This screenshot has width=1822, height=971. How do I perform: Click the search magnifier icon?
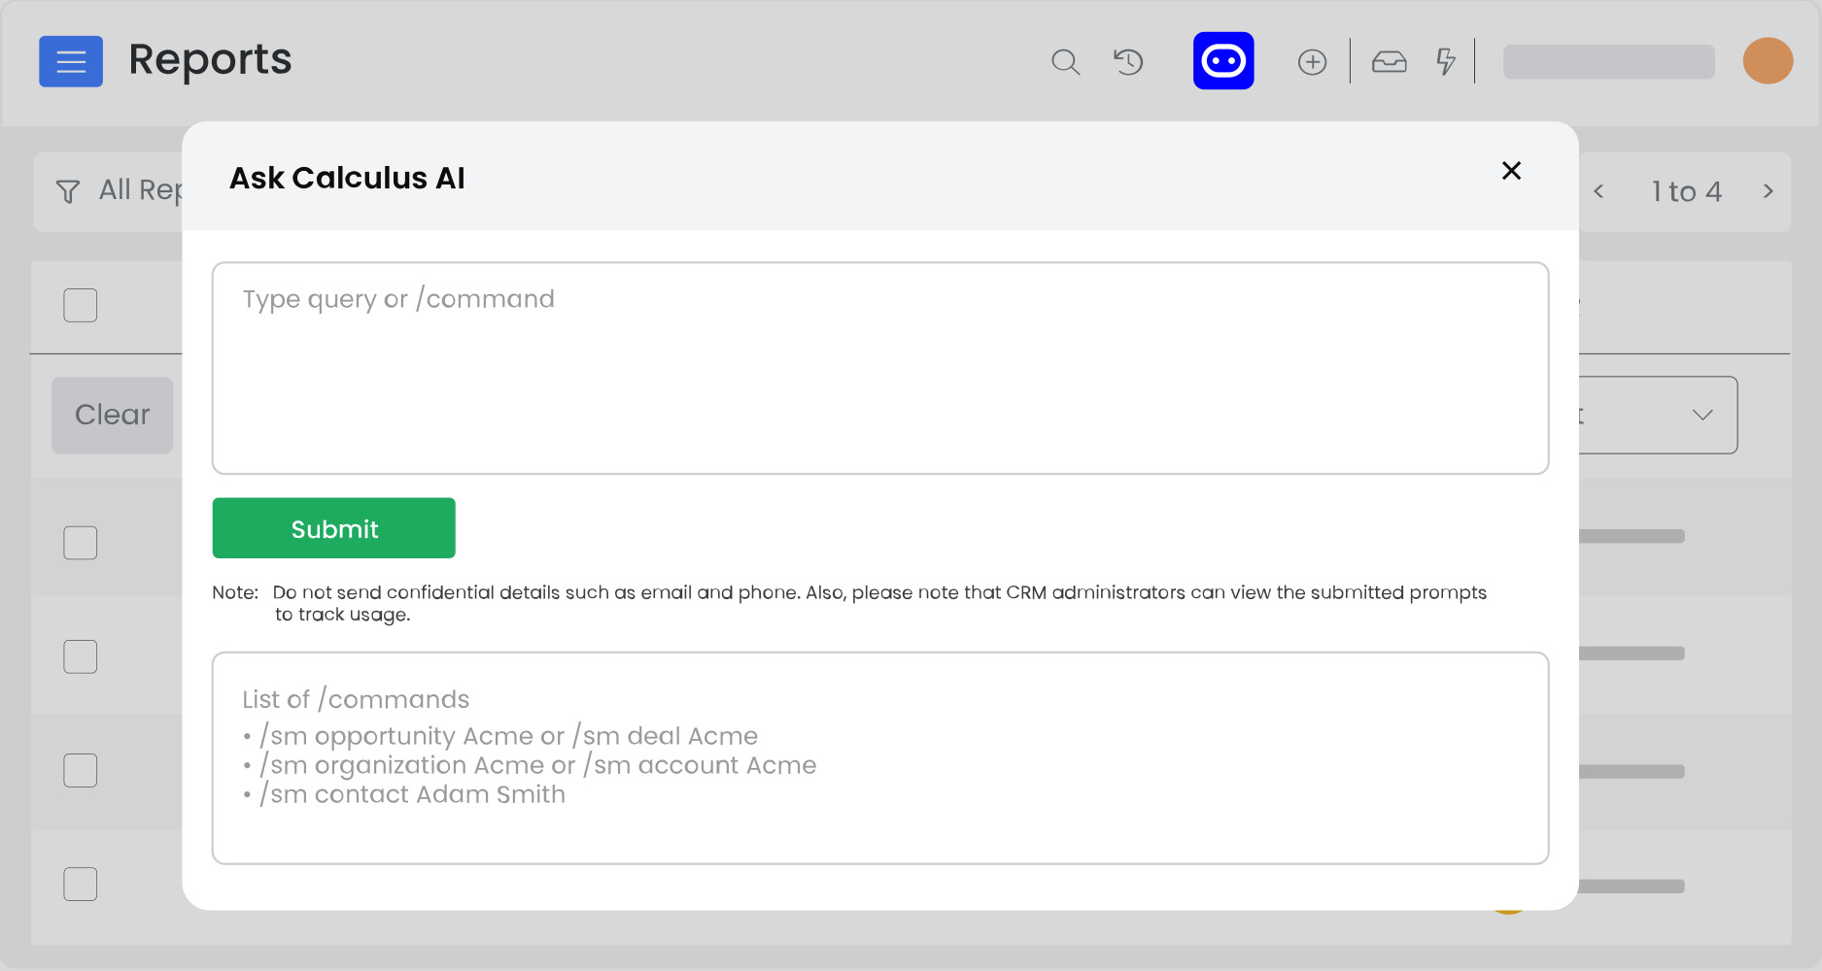tap(1065, 62)
